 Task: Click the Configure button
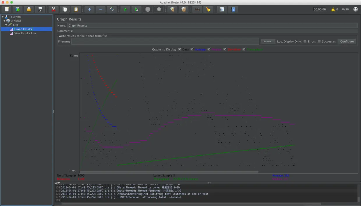[347, 41]
